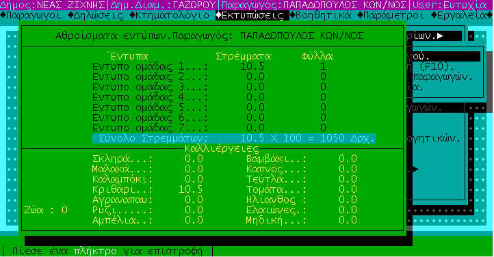
Task: Click the Κριθάρι value 10.5
Action: (191, 190)
